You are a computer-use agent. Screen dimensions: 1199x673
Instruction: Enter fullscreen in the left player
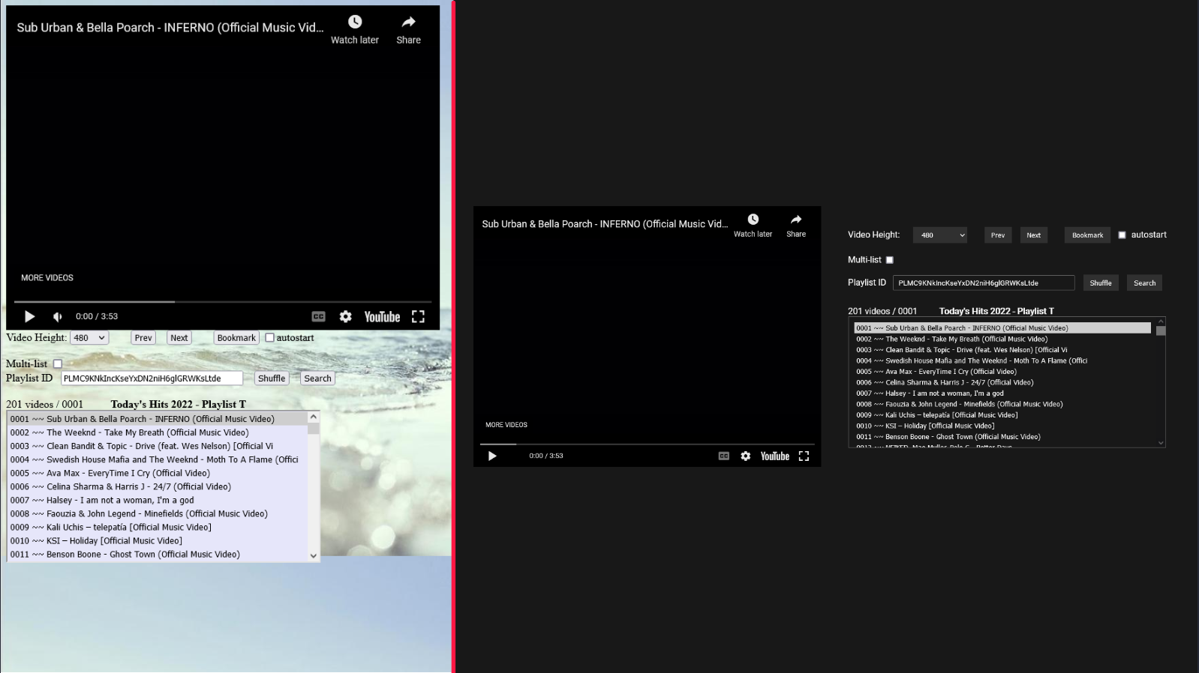418,316
